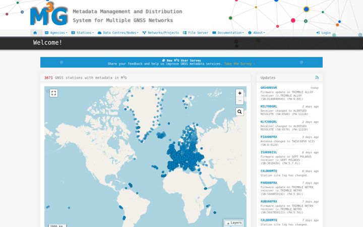Open station KLY200GRL update
The height and width of the screenshot is (227, 363).
click(x=269, y=122)
